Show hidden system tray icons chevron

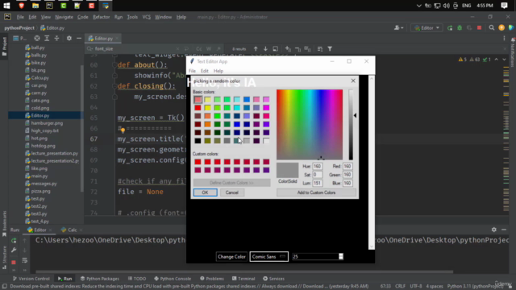(x=418, y=6)
